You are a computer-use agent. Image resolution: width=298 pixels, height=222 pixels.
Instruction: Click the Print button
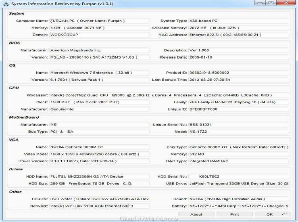tap(235, 214)
